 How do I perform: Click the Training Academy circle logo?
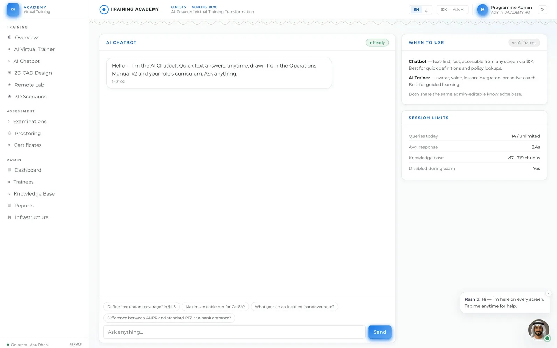tap(104, 9)
